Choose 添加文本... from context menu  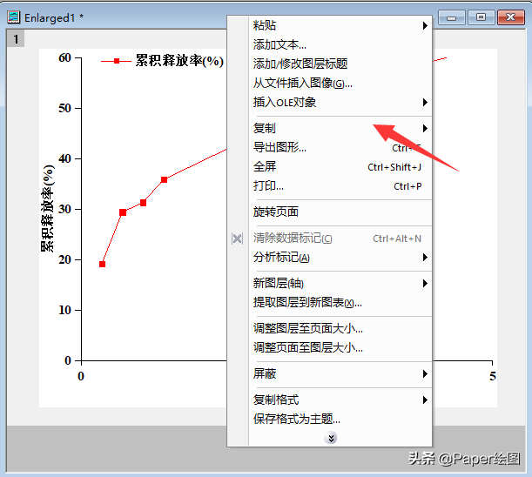click(x=340, y=44)
